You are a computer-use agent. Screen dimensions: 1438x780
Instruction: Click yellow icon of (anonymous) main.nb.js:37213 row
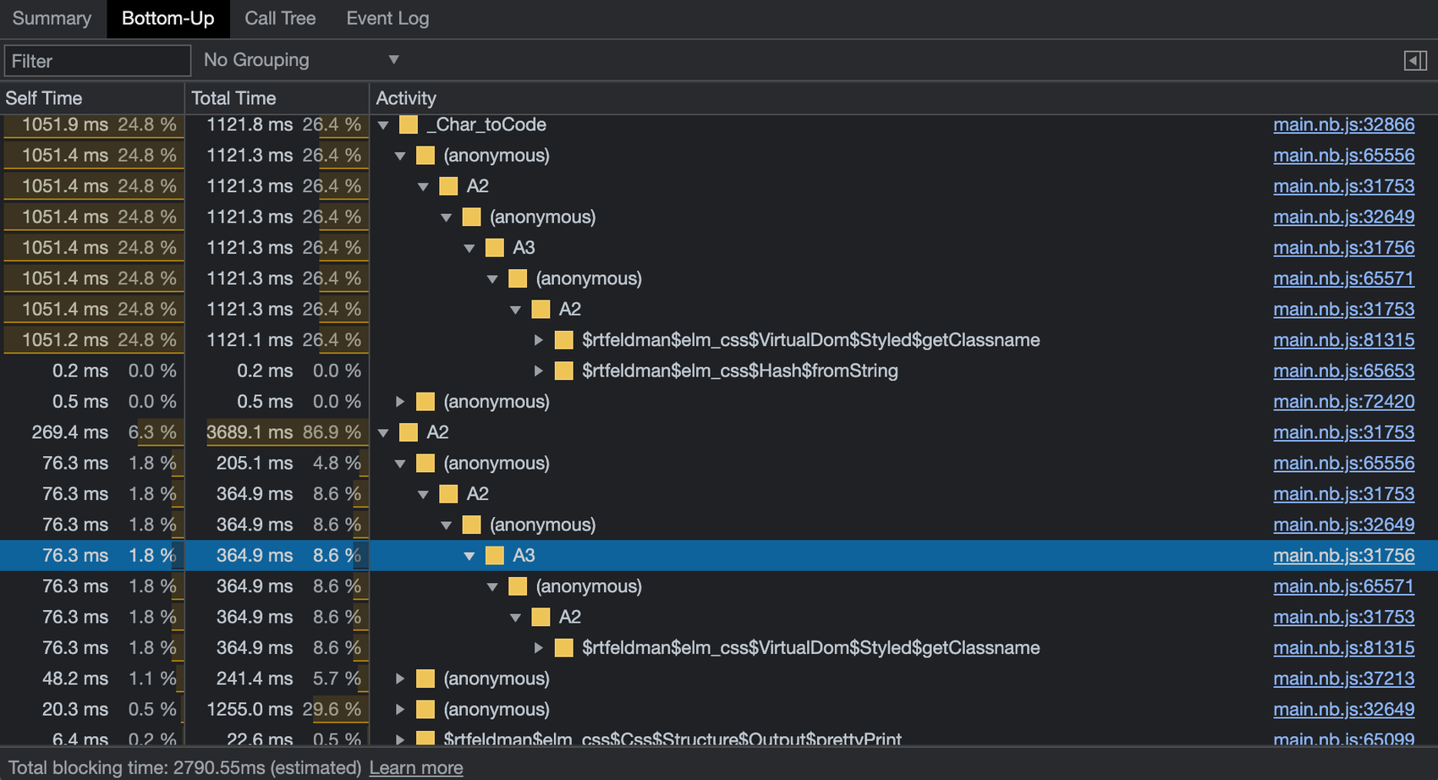(x=425, y=678)
